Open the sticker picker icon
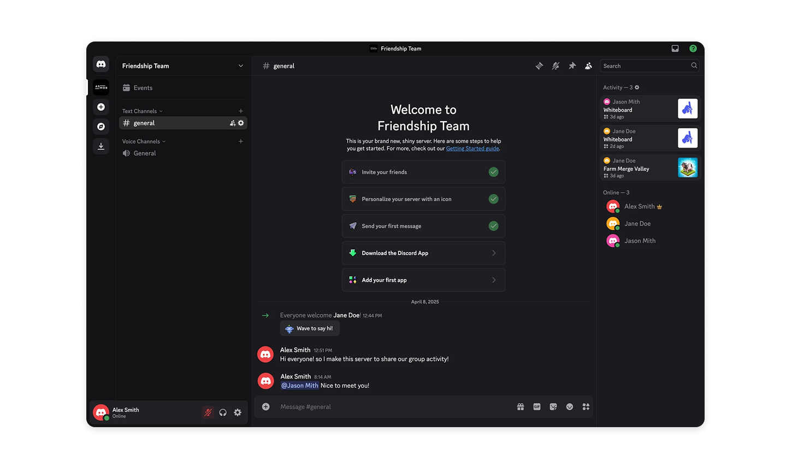This screenshot has height=467, width=792. tap(553, 406)
